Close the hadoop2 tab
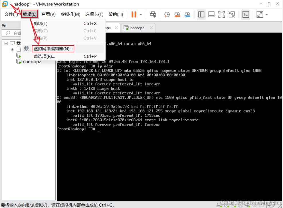Image resolution: width=283 pixels, height=208 pixels. pos(151,28)
